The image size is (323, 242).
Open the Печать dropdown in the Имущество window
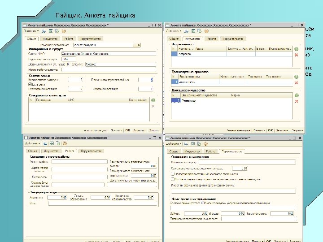[x=259, y=130]
